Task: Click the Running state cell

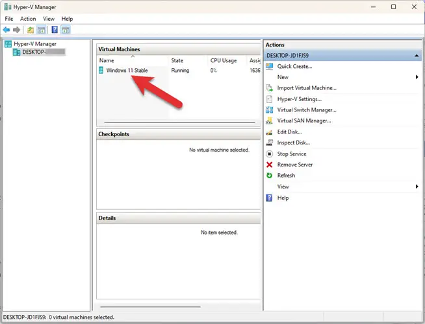Action: [x=180, y=70]
